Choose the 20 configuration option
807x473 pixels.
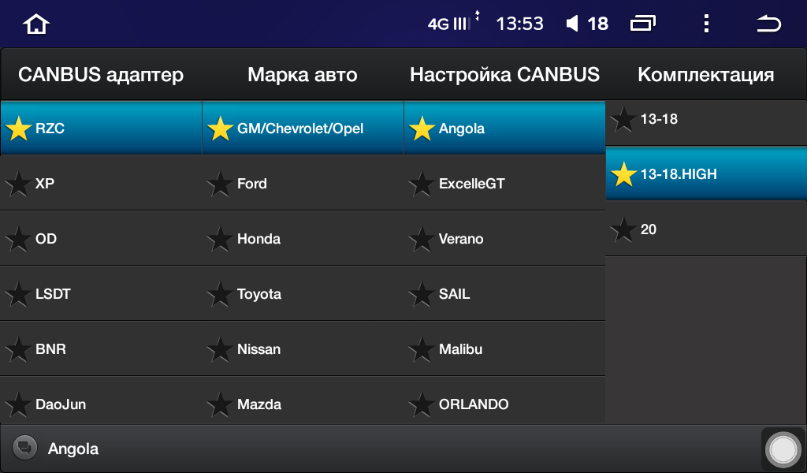[706, 229]
